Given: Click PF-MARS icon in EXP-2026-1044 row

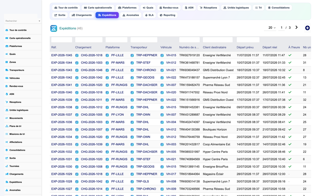Looking at the screenshot, I should [107, 63].
